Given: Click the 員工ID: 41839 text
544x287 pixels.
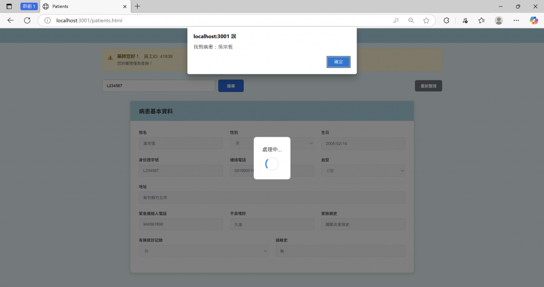Looking at the screenshot, I should tap(158, 56).
